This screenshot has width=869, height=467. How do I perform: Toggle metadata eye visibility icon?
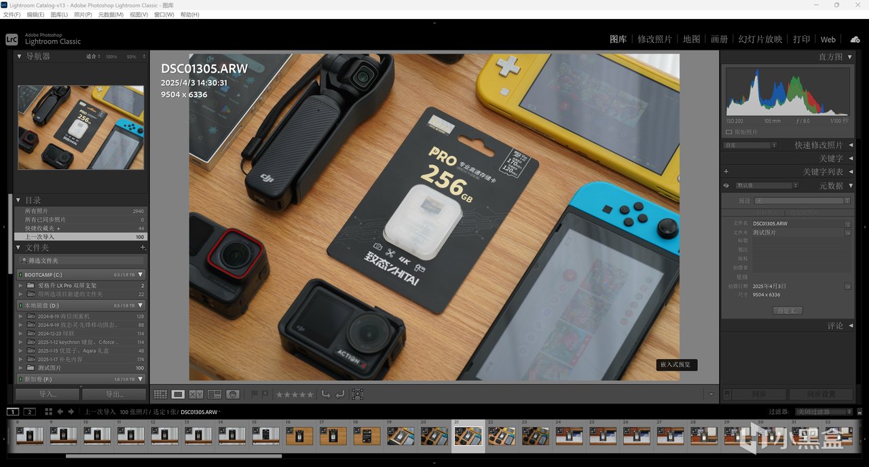(726, 185)
